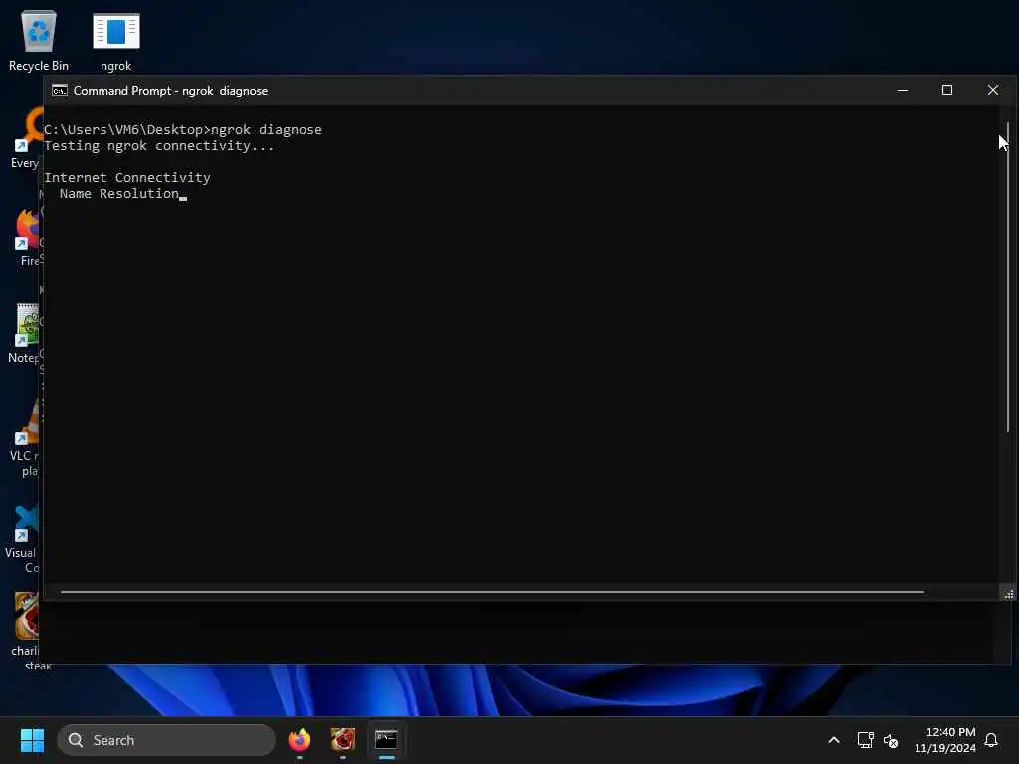
Task: Close the Command Prompt window
Action: pyautogui.click(x=992, y=90)
